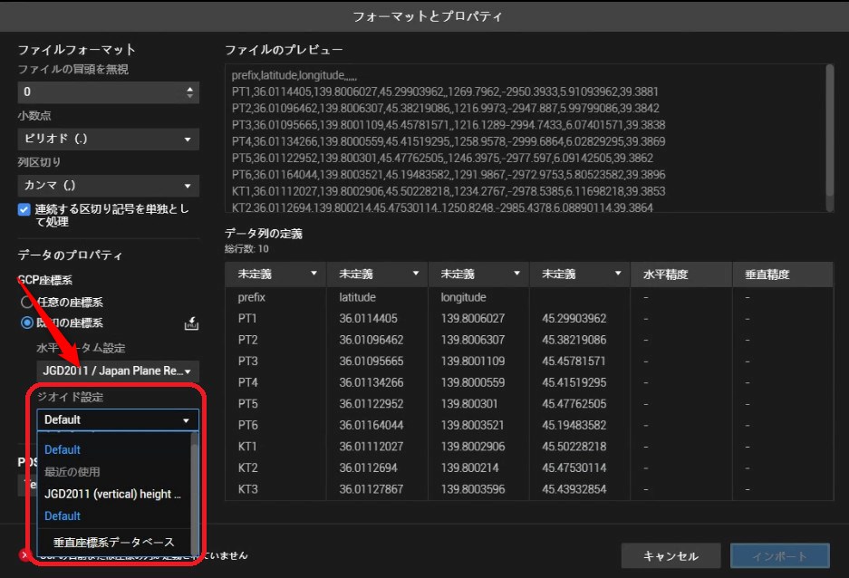Select the 任意の座標系 radio button
This screenshot has height=578, width=849.
coord(27,303)
